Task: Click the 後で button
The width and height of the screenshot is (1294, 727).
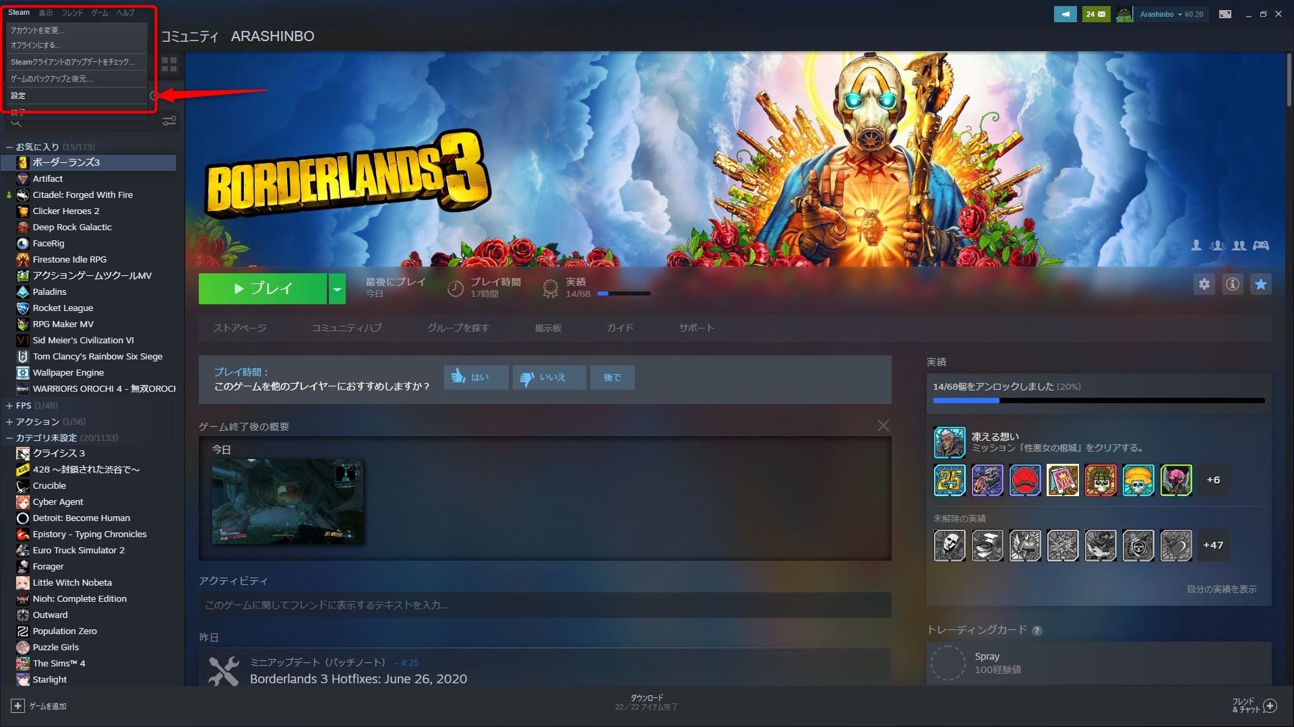Action: [x=612, y=377]
